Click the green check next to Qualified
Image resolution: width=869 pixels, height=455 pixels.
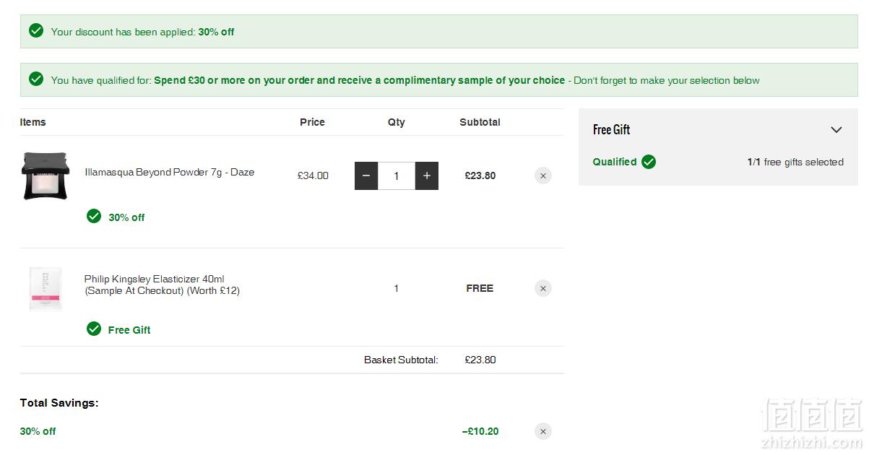point(649,162)
